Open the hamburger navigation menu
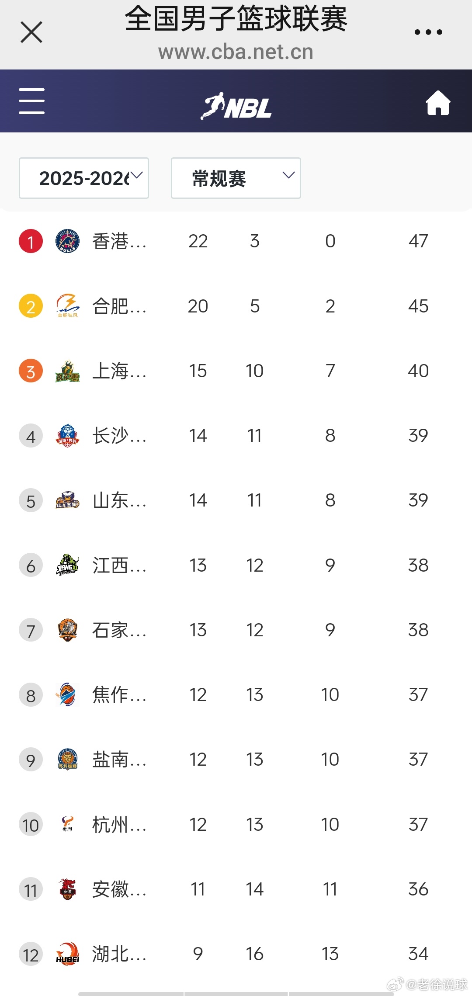Screen dimensions: 472x996 coord(31,101)
